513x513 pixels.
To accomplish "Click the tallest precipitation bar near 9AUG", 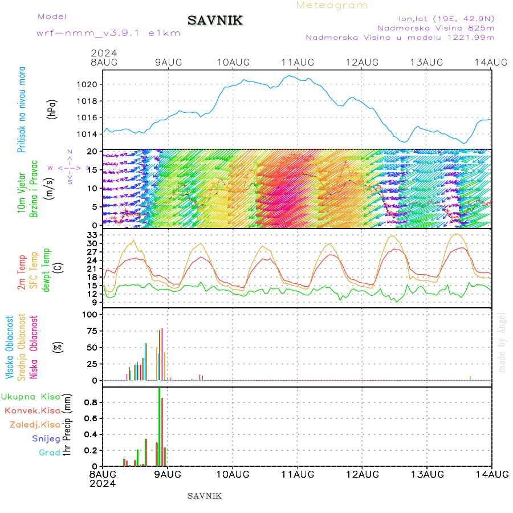I will 160,427.
